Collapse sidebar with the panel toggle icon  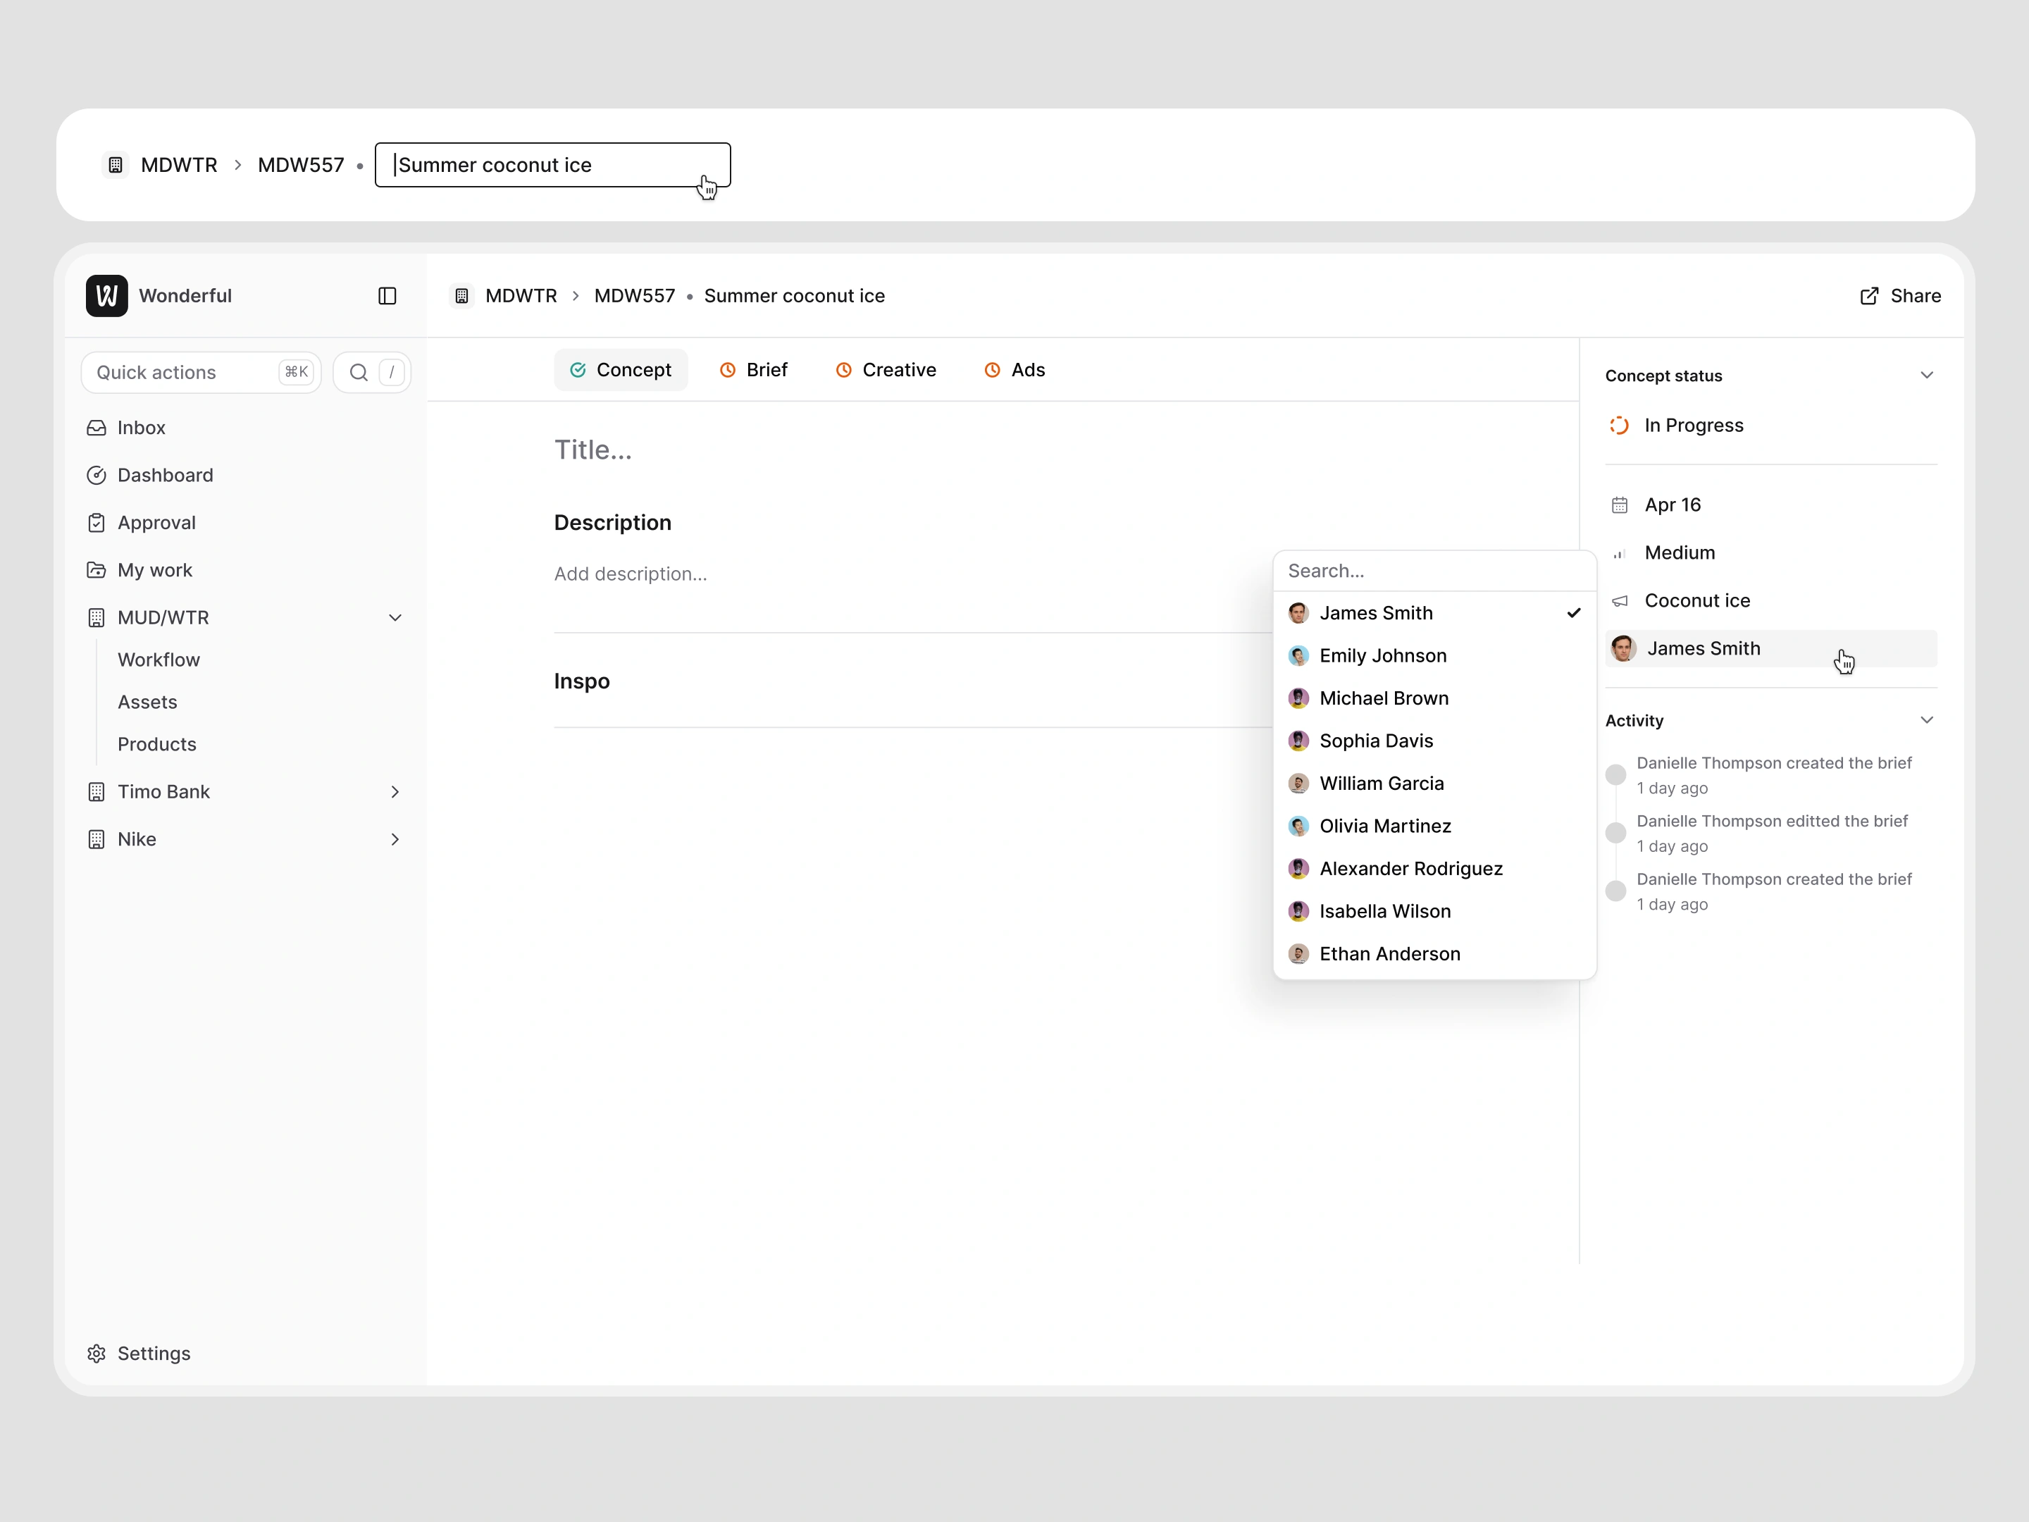tap(387, 295)
